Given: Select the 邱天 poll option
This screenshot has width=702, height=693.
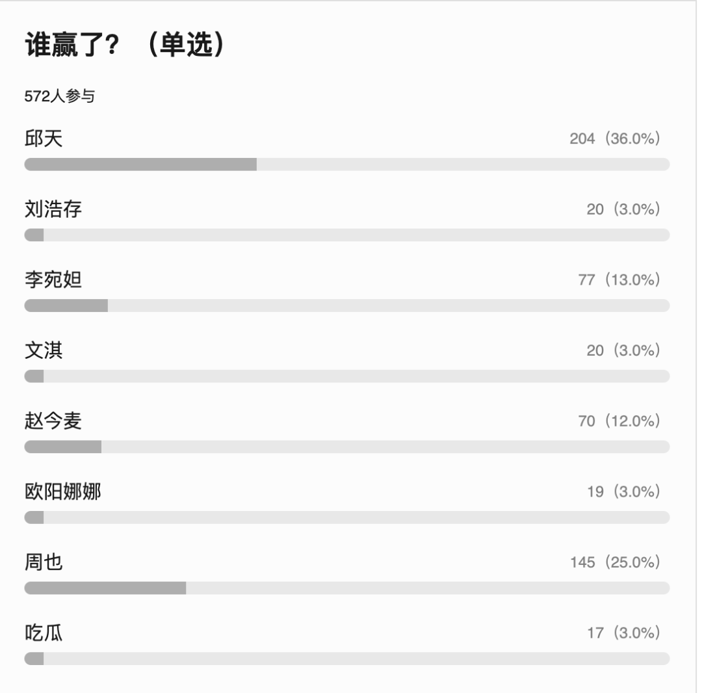Looking at the screenshot, I should point(44,138).
